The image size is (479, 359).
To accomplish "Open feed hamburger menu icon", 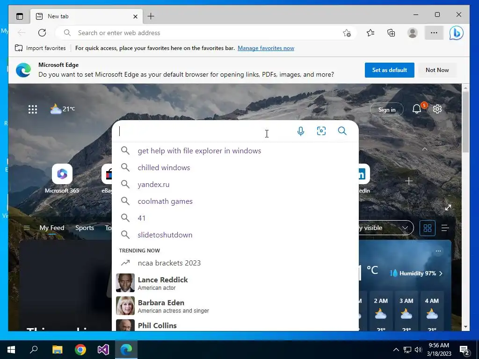I will [x=27, y=228].
